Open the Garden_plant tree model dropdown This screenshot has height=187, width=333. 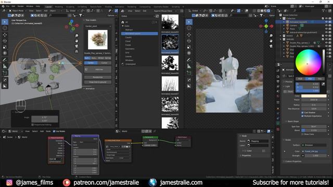coord(98,26)
